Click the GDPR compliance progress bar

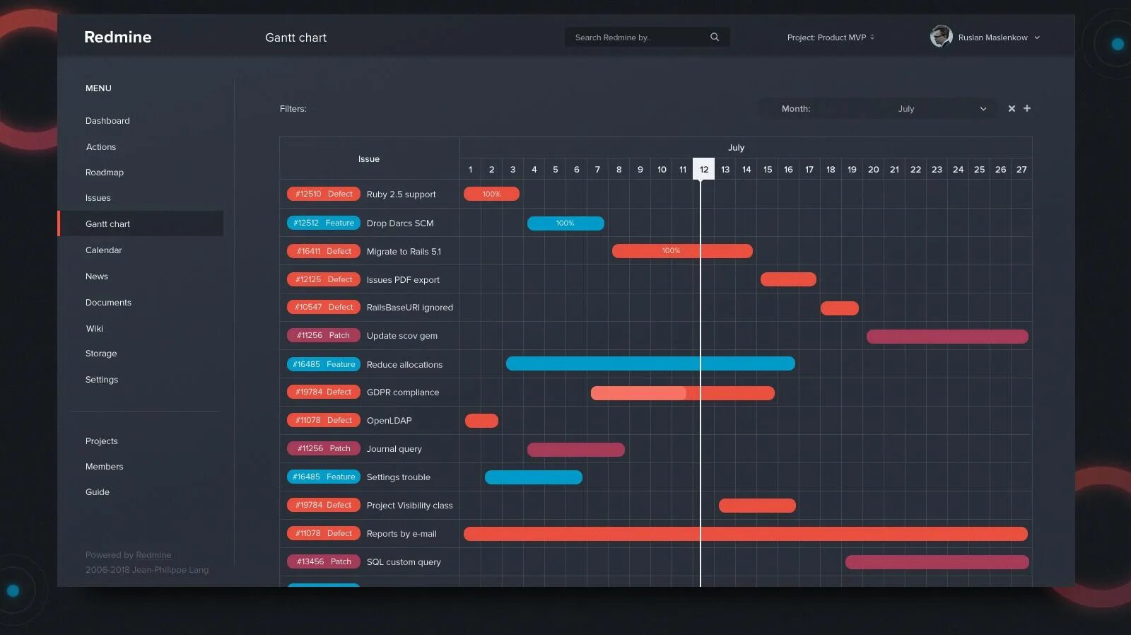[683, 392]
